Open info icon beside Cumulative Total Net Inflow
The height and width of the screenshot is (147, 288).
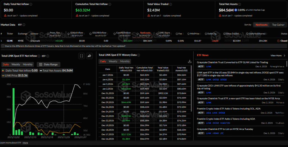coord(110,4)
